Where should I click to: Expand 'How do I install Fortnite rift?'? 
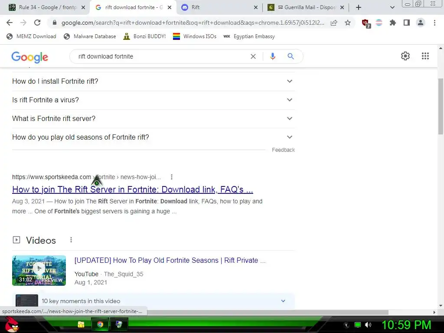pyautogui.click(x=153, y=81)
